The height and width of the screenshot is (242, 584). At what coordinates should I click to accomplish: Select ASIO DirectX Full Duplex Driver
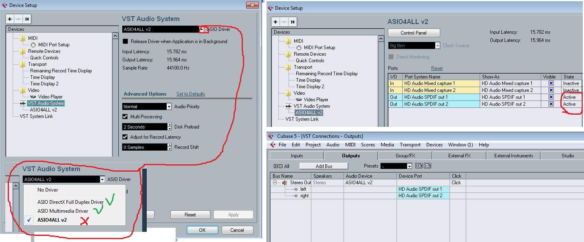tap(71, 202)
